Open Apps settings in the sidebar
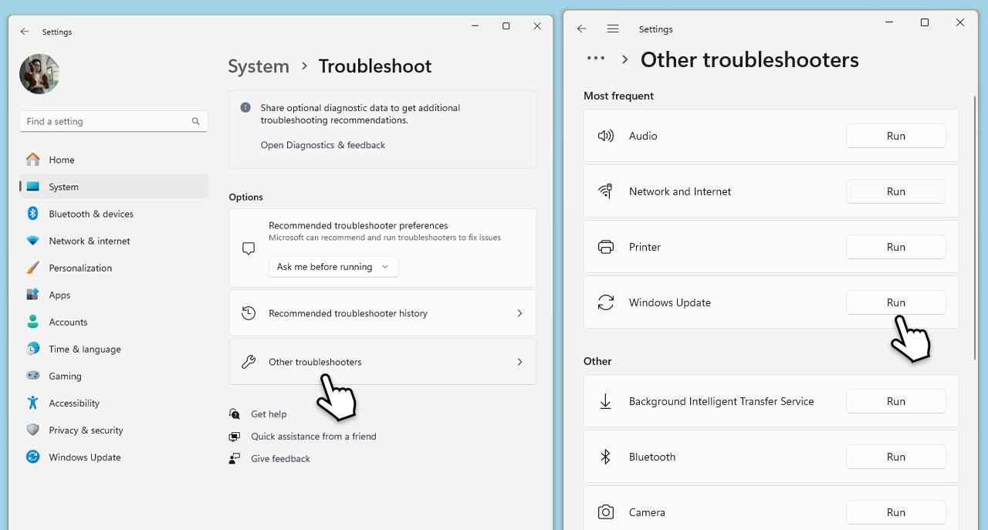The image size is (988, 530). 113,295
